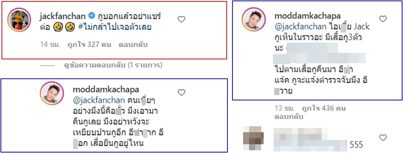This screenshot has width=403, height=153.
Task: Like the blurred comment ending in 555
Action: pyautogui.click(x=383, y=137)
